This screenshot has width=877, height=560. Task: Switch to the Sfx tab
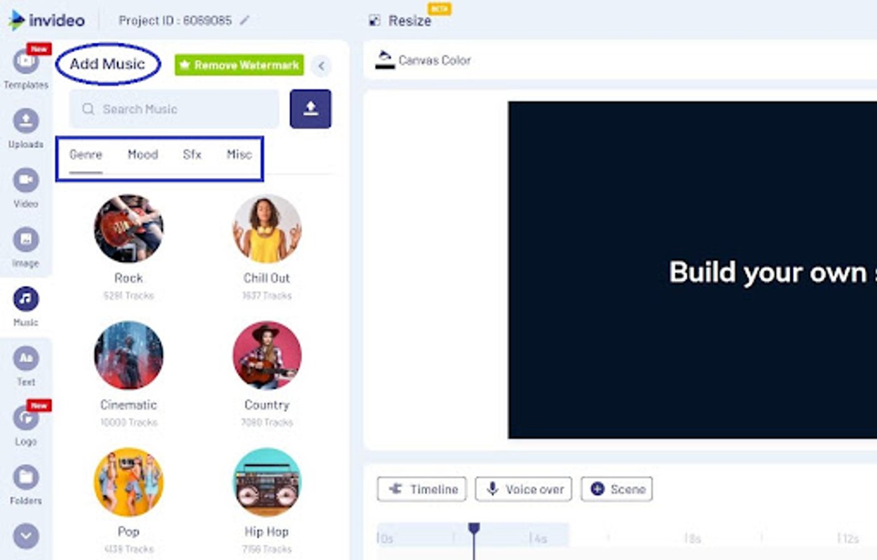(x=192, y=155)
